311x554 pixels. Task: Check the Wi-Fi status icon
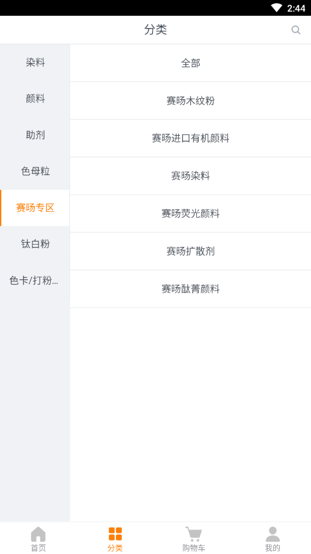pyautogui.click(x=277, y=8)
